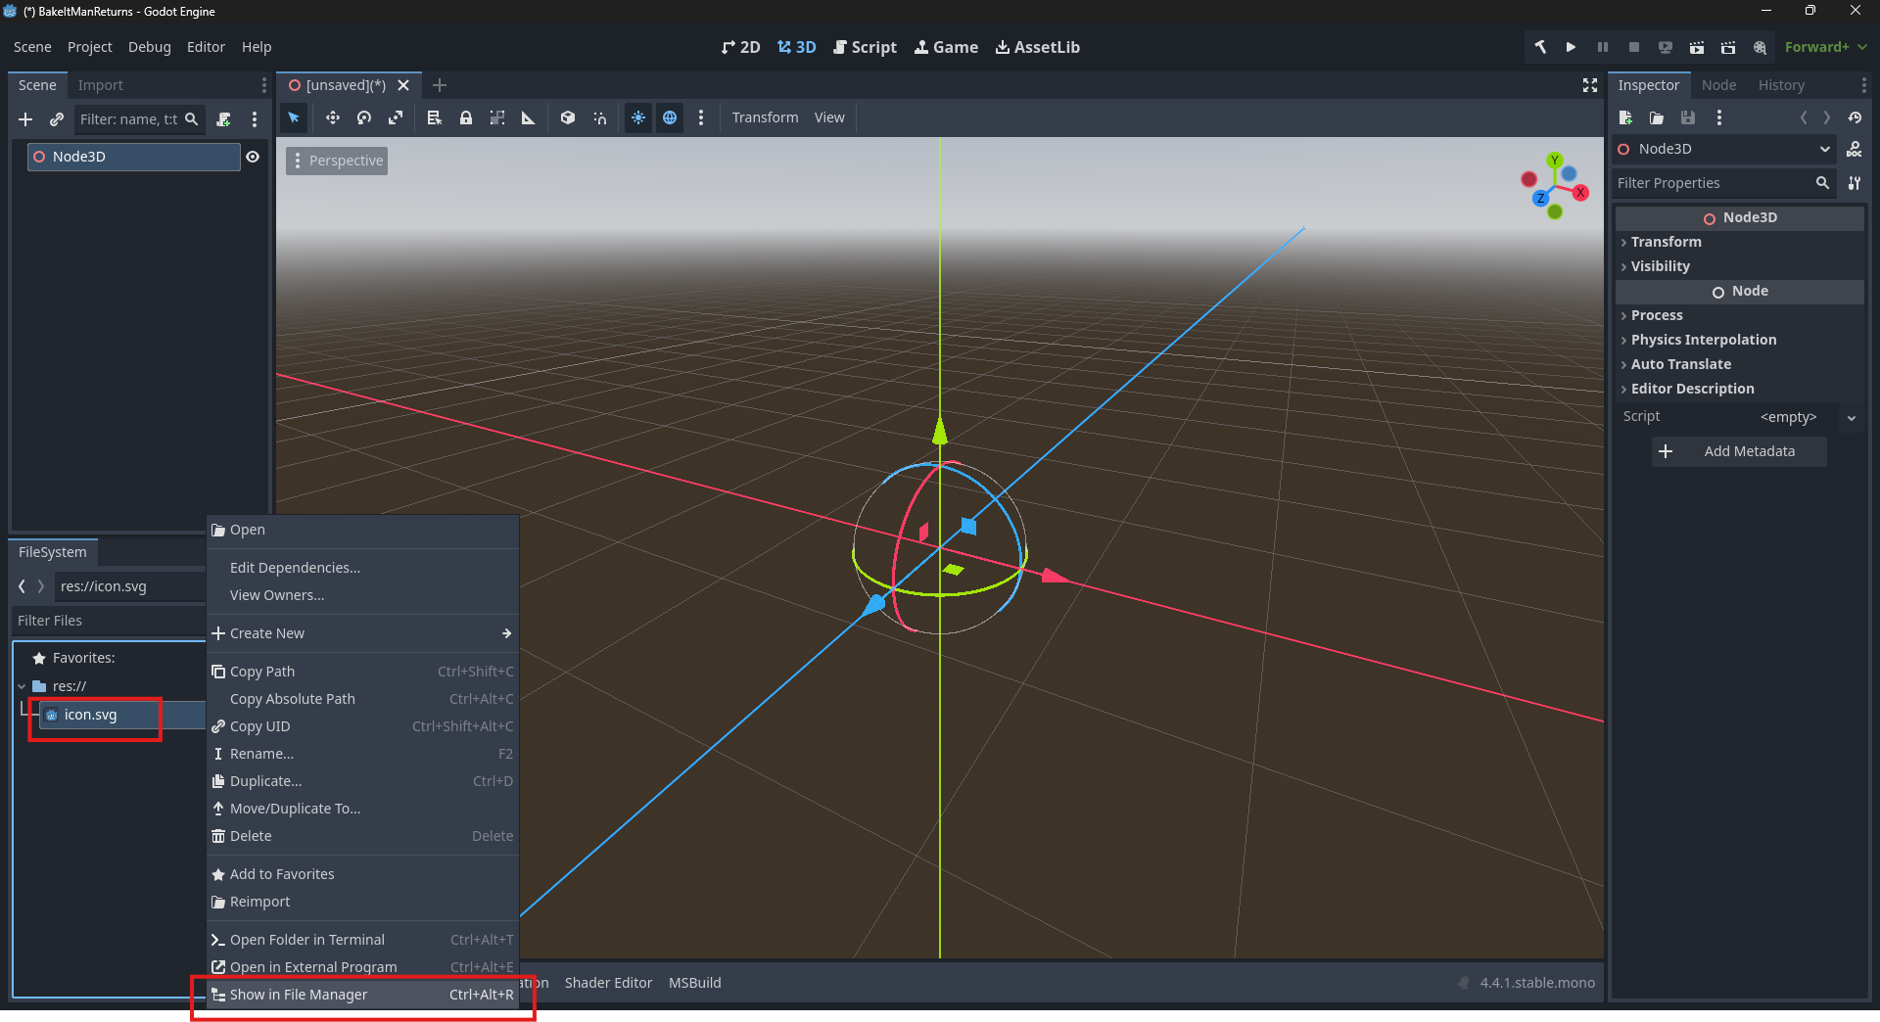The height and width of the screenshot is (1022, 1880).
Task: Open the Transform menu in viewport toolbar
Action: (x=765, y=117)
